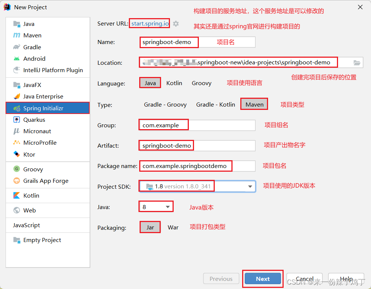Image resolution: width=371 pixels, height=289 pixels.
Task: Open the start.spring.io server link
Action: point(150,23)
